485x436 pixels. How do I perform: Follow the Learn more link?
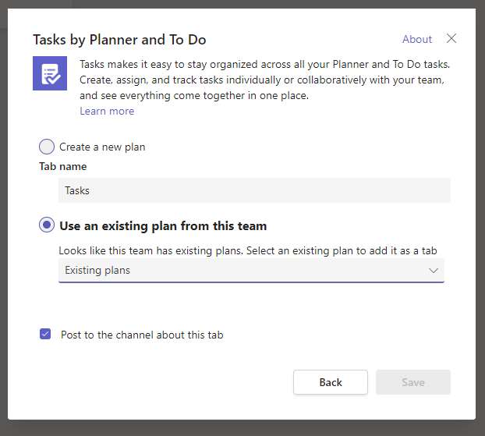coord(107,111)
